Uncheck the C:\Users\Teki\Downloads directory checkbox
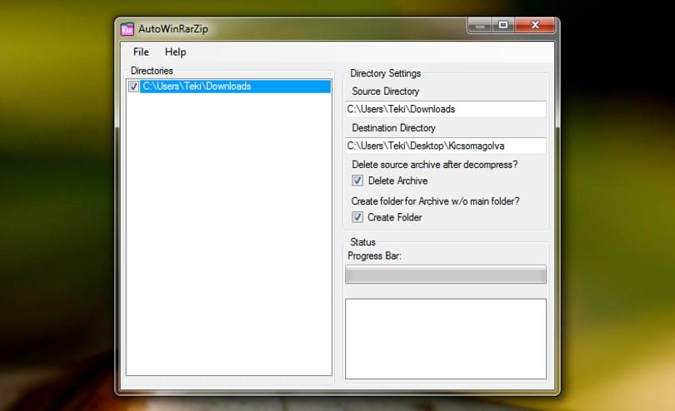 [x=133, y=87]
